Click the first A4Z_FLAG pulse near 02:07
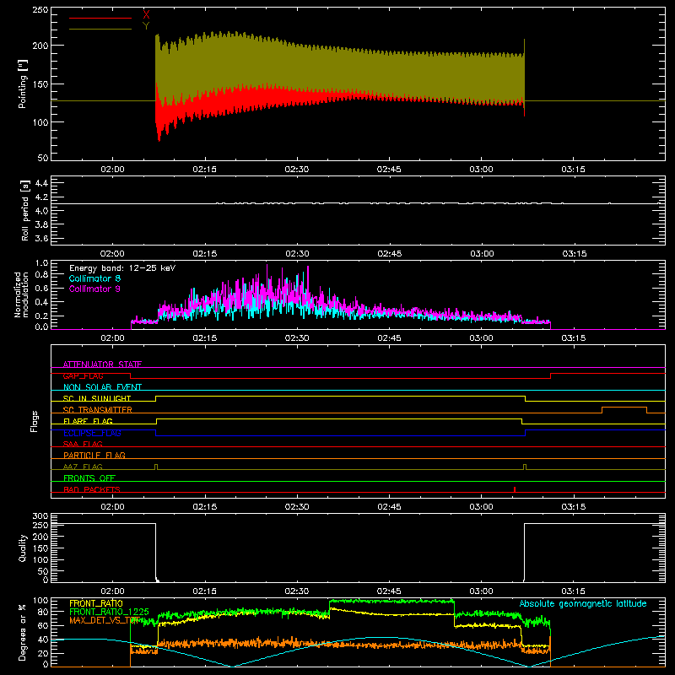This screenshot has height=675, width=675. pos(156,467)
